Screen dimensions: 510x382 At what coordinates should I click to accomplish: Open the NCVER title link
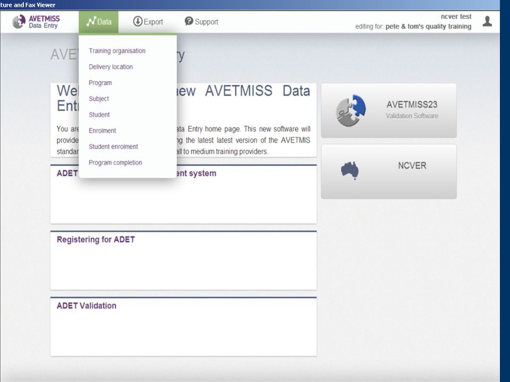[412, 166]
